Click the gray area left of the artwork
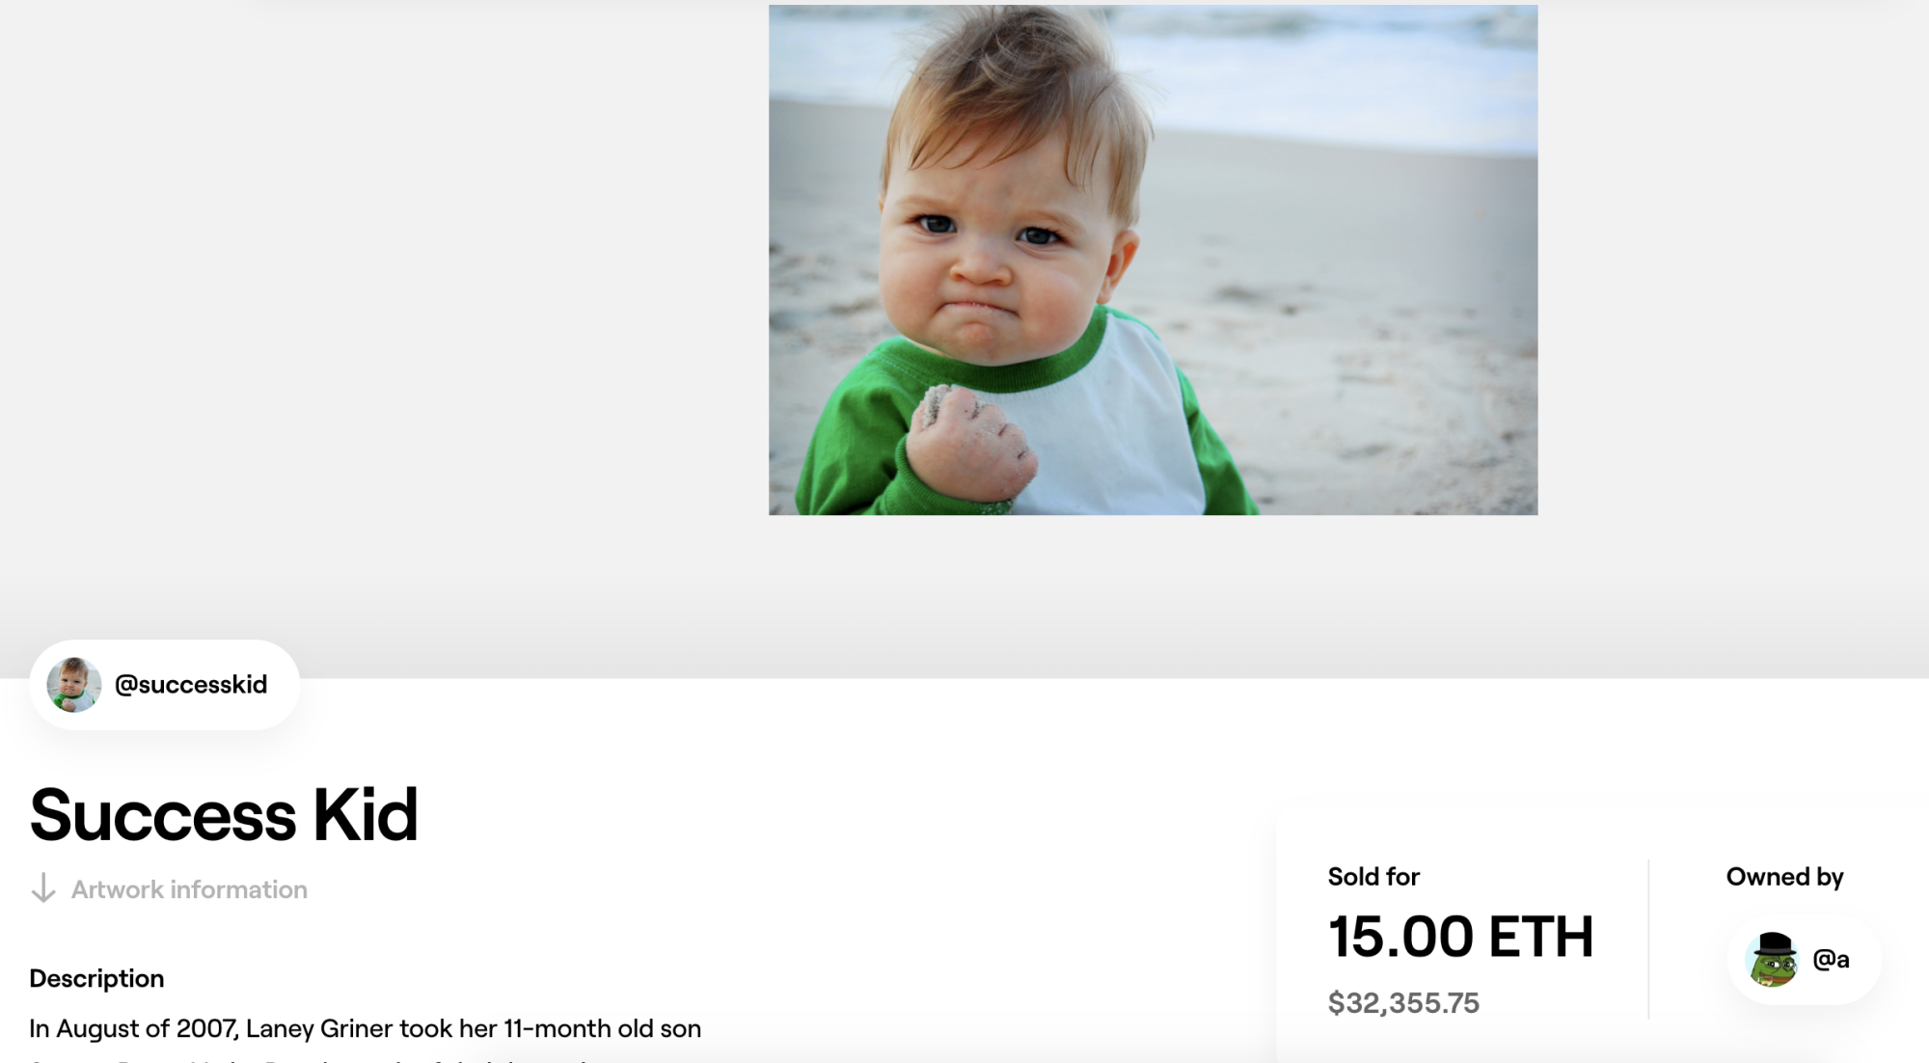Image resolution: width=1929 pixels, height=1063 pixels. [384, 289]
